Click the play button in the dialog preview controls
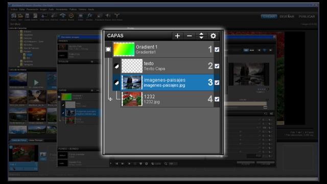Image resolution: width=327 pixels, height=184 pixels. [129, 164]
